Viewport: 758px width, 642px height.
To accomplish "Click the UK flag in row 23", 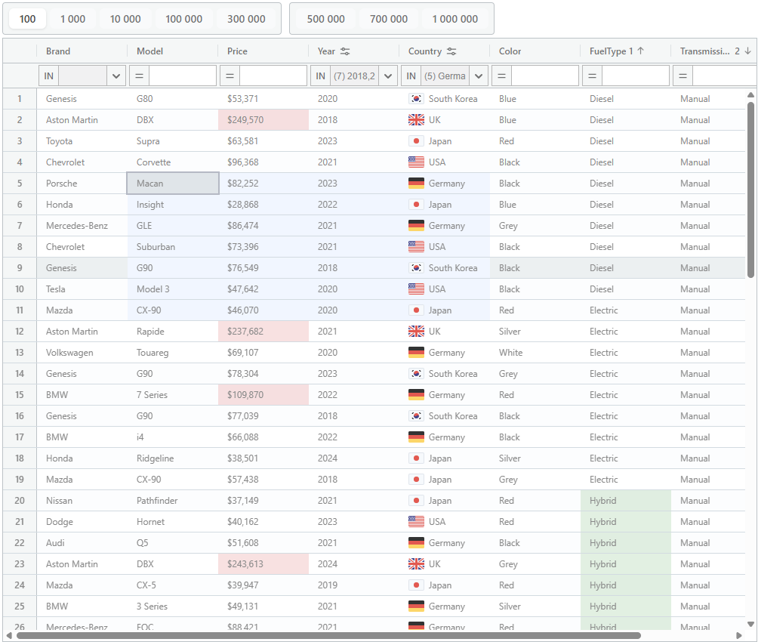I will [x=416, y=564].
